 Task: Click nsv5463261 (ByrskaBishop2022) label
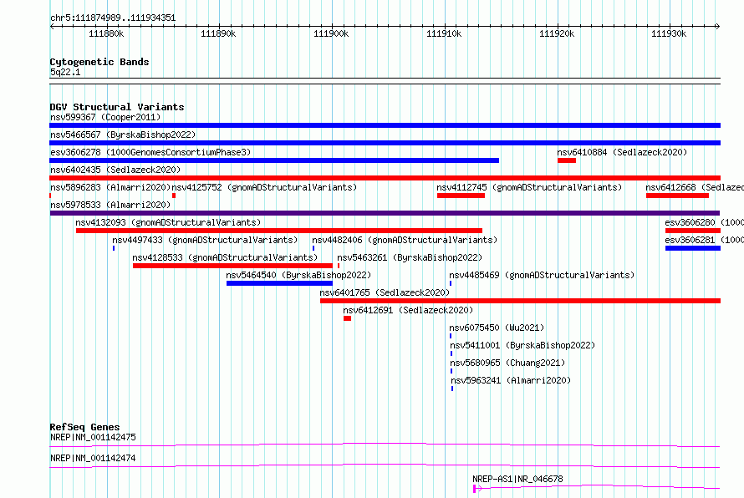(x=410, y=257)
